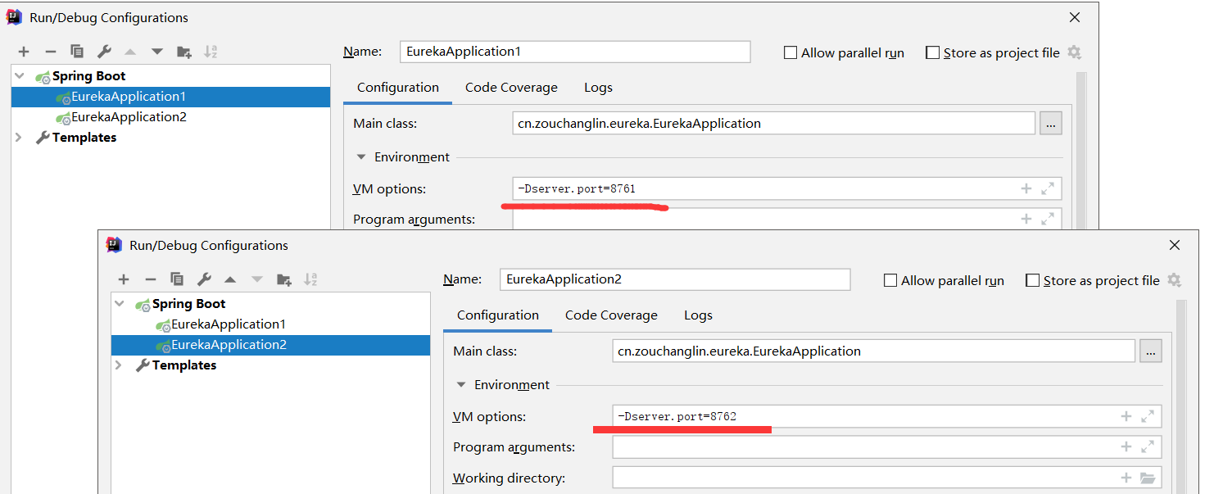Click Working directory folder browse icon
Viewport: 1223px width, 494px height.
click(1148, 478)
